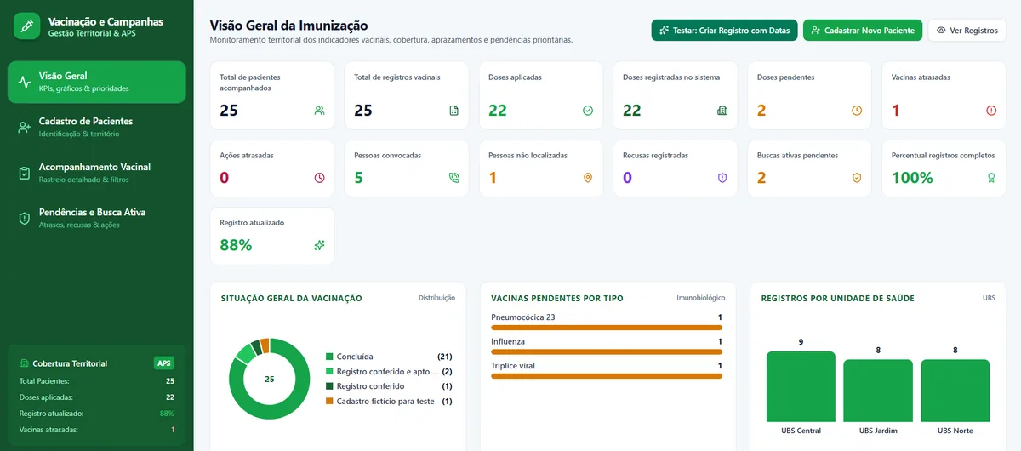Viewport: 1021px width, 451px height.
Task: Click the syringe app logo icon
Action: coord(27,26)
